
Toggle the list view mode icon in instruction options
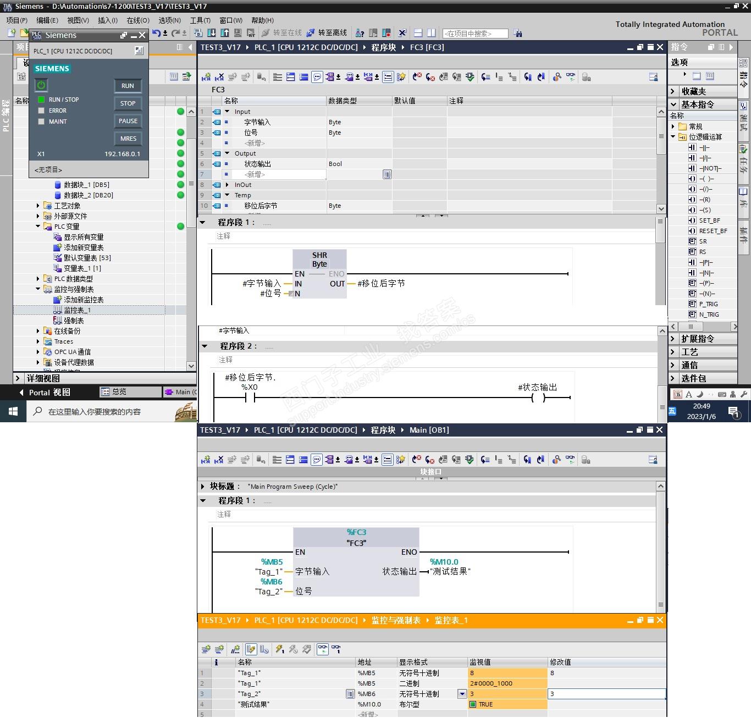710,76
